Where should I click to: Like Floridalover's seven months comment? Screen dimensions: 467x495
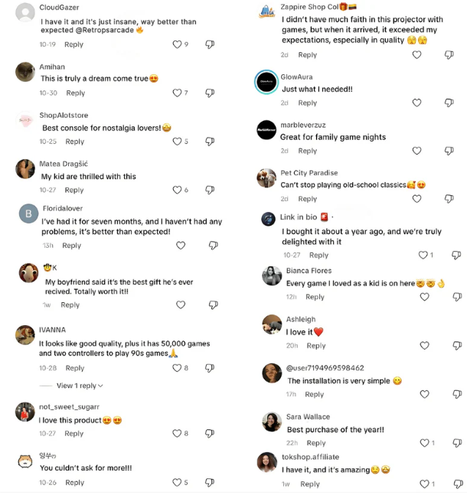(181, 246)
